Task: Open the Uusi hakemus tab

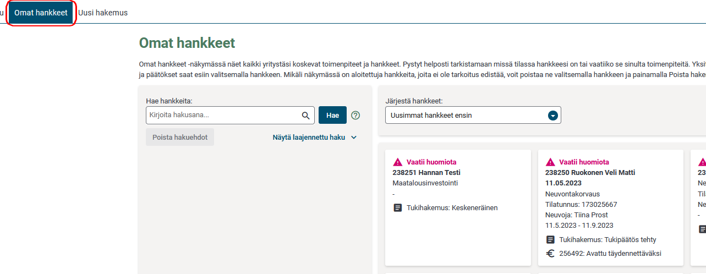Action: tap(103, 13)
